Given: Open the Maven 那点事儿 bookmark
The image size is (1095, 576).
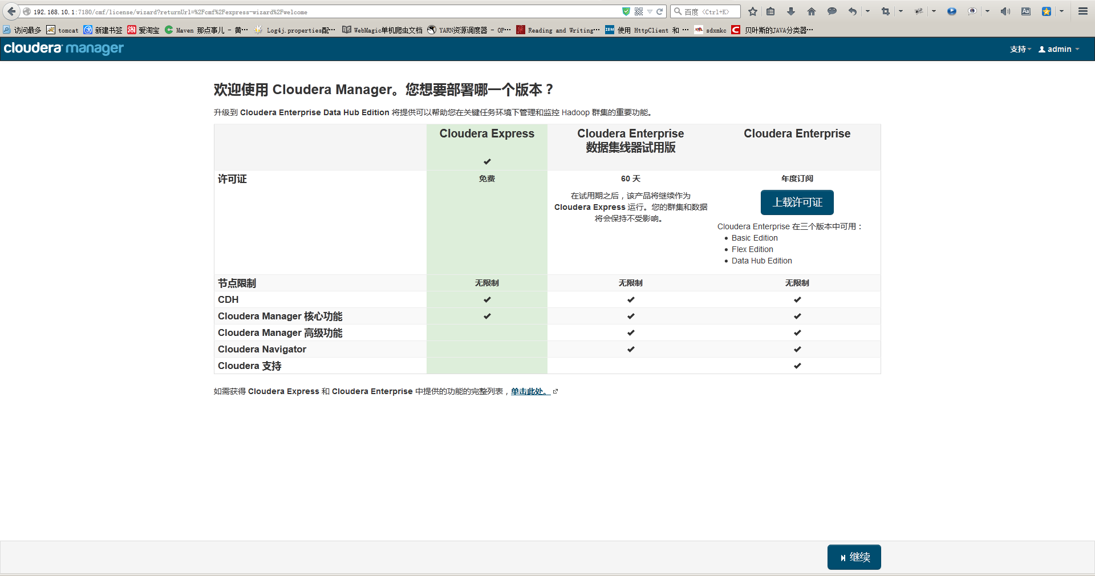Looking at the screenshot, I should (x=206, y=30).
